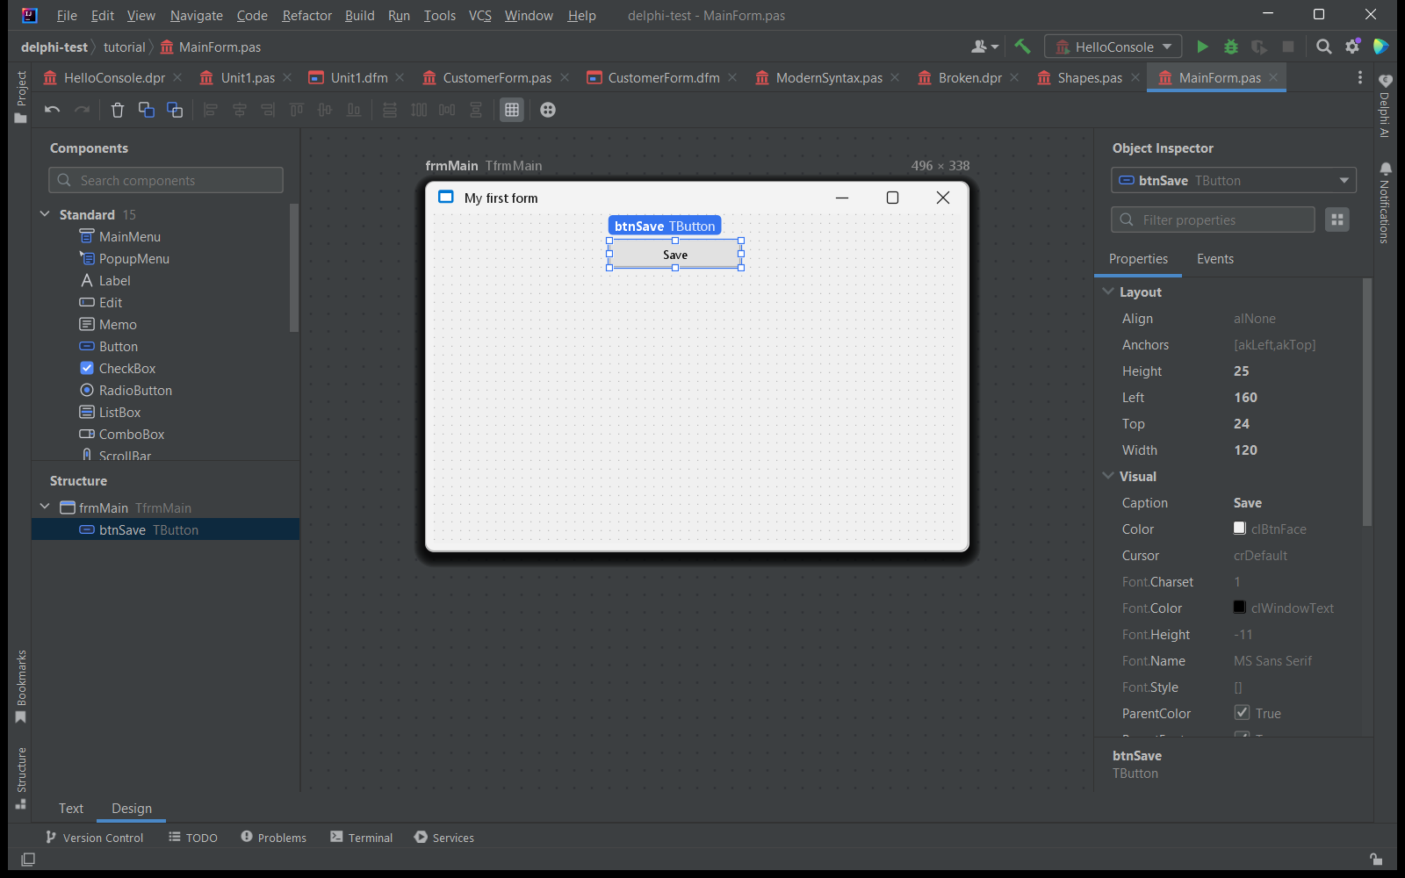Open Search Everywhere magnifier icon

coord(1324,47)
